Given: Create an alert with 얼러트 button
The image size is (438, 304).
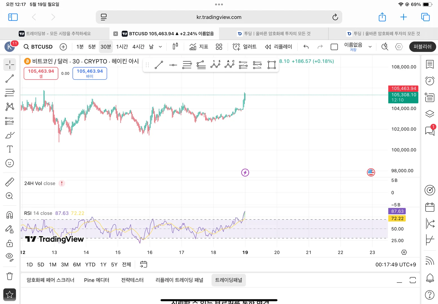Looking at the screenshot, I should pyautogui.click(x=244, y=47).
